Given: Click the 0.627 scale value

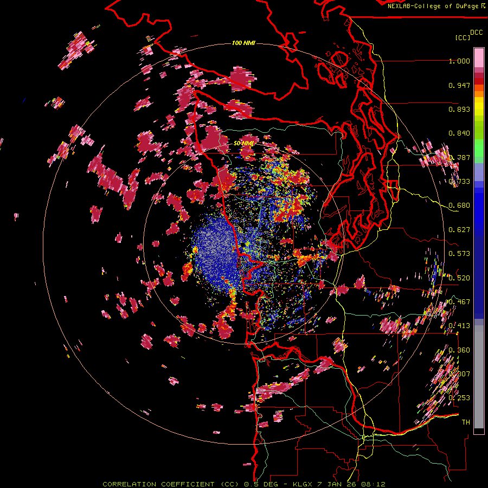Looking at the screenshot, I should pyautogui.click(x=459, y=230).
